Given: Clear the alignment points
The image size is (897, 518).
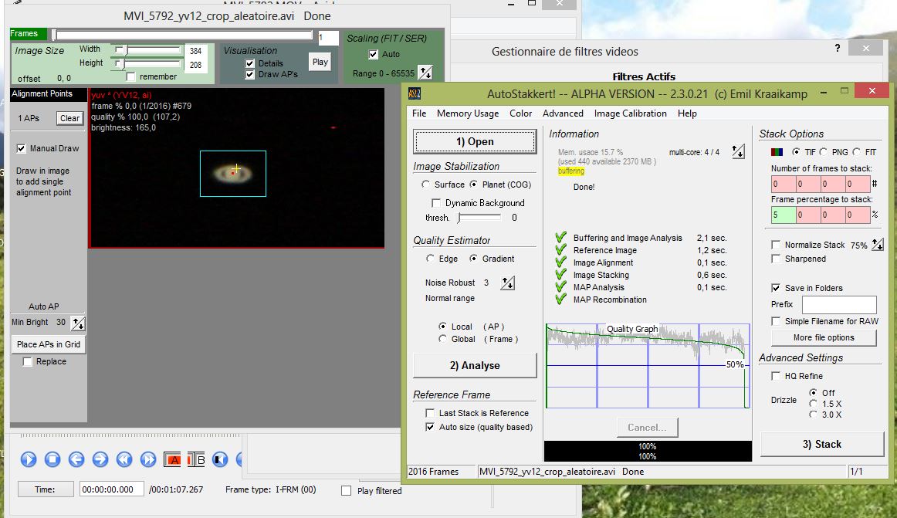Looking at the screenshot, I should pos(69,118).
